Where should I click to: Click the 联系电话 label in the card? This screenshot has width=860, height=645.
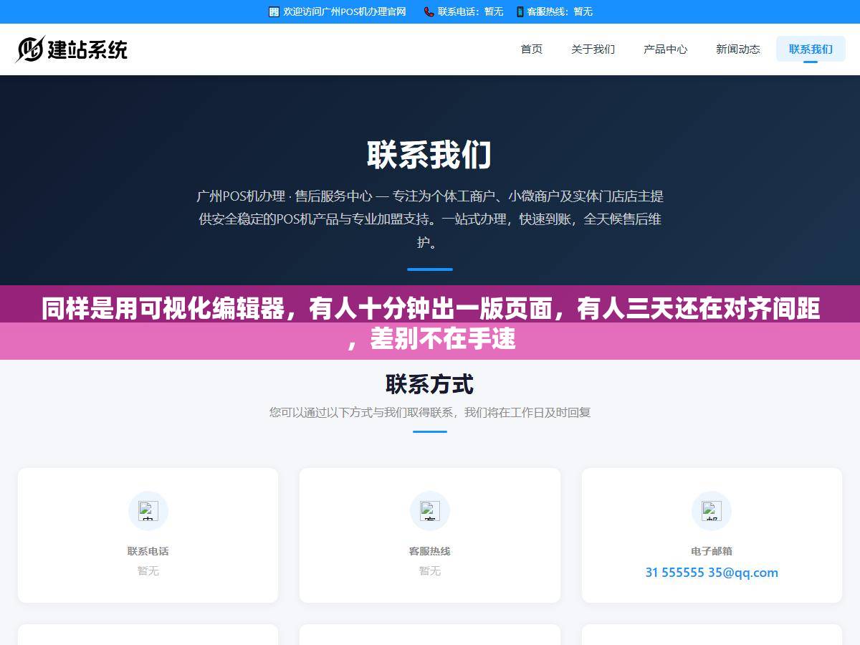coord(148,551)
